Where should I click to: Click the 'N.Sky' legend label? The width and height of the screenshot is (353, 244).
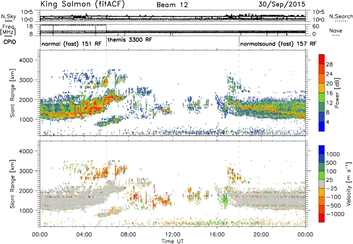(x=8, y=16)
